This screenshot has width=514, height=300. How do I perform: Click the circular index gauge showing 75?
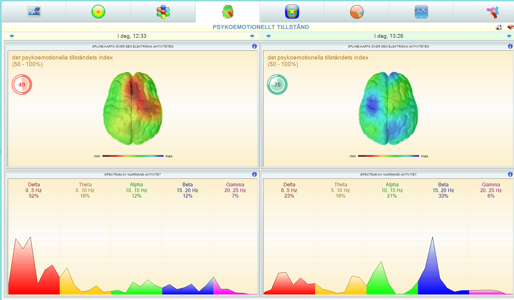click(x=277, y=85)
